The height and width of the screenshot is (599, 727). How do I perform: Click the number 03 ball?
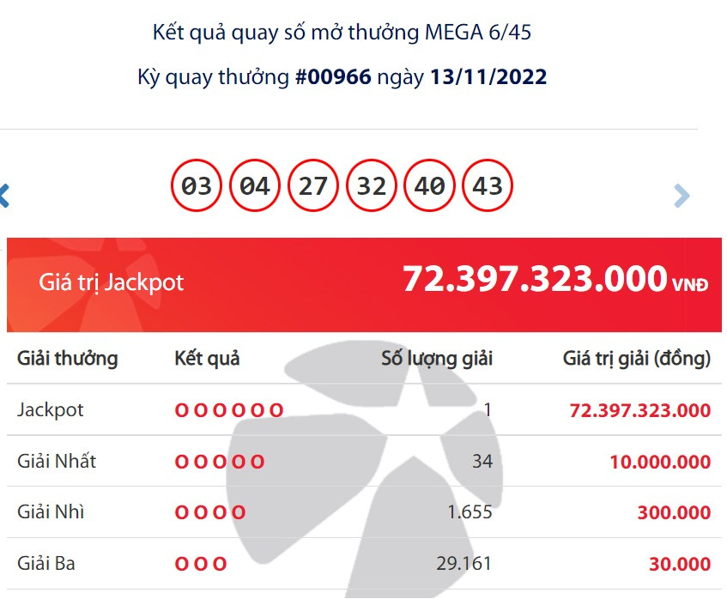(x=197, y=185)
